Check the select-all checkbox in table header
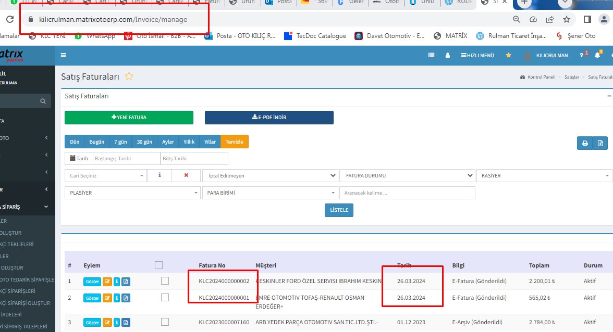 coord(159,265)
